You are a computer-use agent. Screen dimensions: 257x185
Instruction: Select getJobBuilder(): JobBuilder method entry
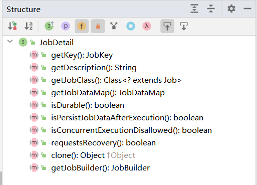pyautogui.click(x=100, y=168)
